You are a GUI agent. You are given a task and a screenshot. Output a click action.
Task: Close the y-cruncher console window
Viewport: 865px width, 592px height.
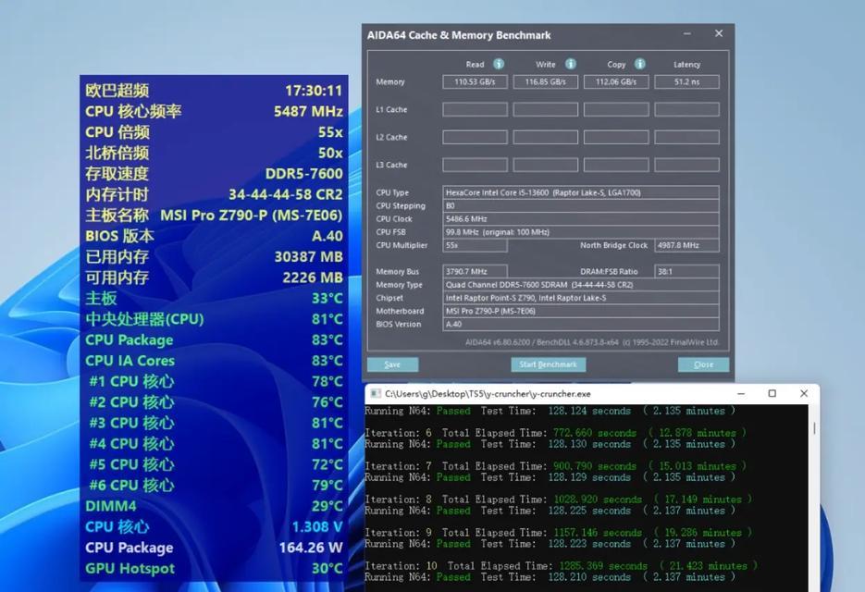(804, 393)
